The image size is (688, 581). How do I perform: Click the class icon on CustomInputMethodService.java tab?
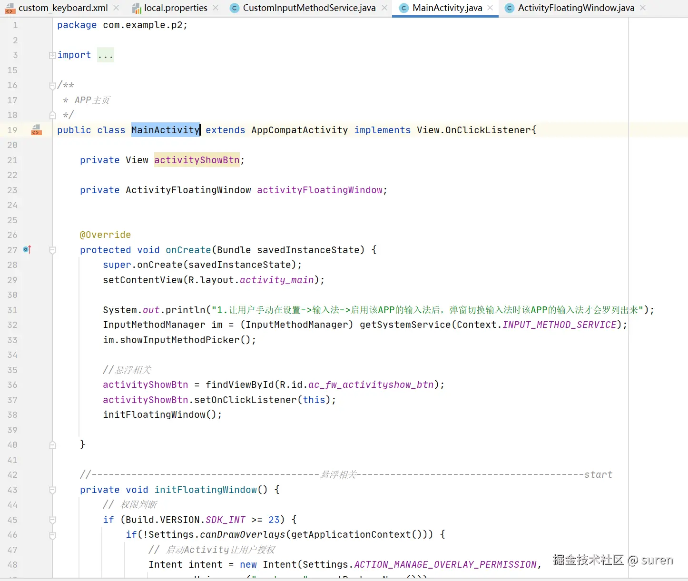click(234, 8)
